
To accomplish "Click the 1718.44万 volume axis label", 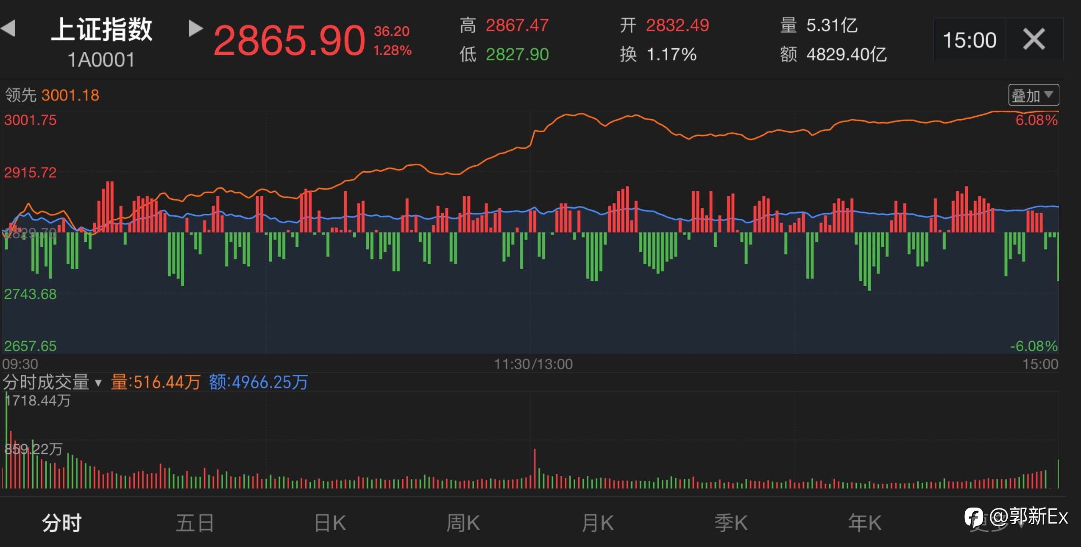I will (38, 400).
